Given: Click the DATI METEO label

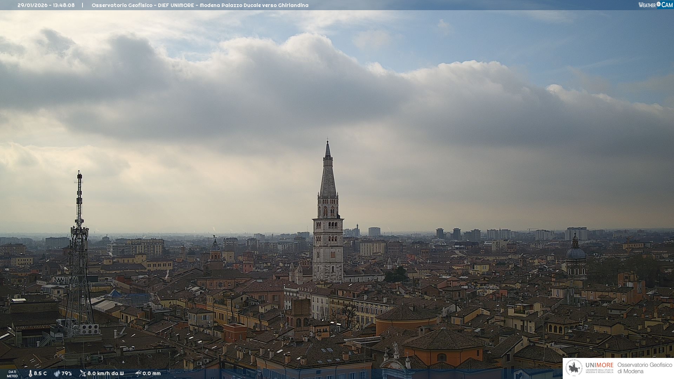Looking at the screenshot, I should (x=12, y=374).
